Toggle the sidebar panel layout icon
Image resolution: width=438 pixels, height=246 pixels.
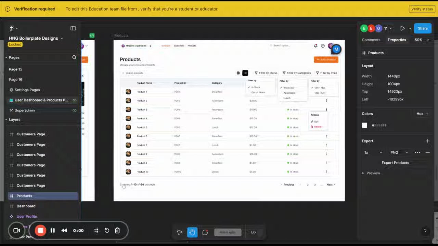coord(73,28)
